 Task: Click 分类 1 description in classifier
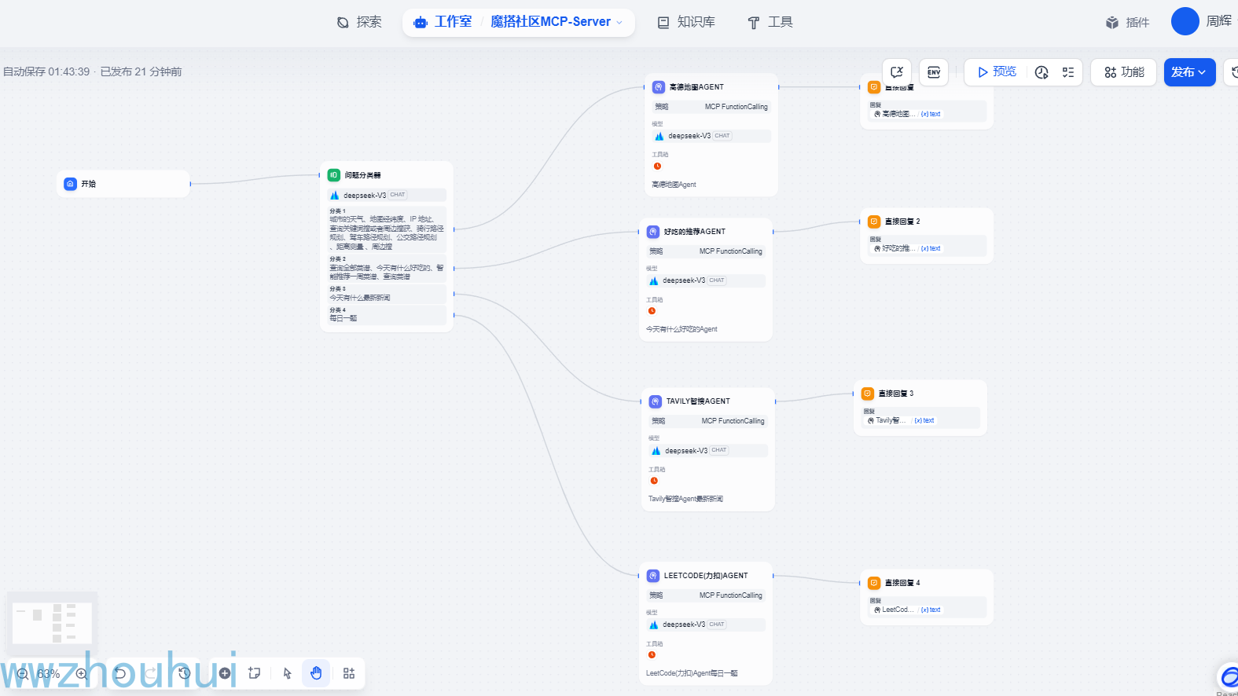click(x=387, y=229)
